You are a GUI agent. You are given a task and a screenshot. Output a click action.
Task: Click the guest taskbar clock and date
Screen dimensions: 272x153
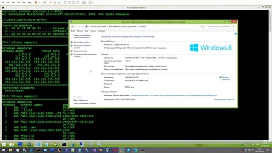pyautogui.click(x=265, y=144)
